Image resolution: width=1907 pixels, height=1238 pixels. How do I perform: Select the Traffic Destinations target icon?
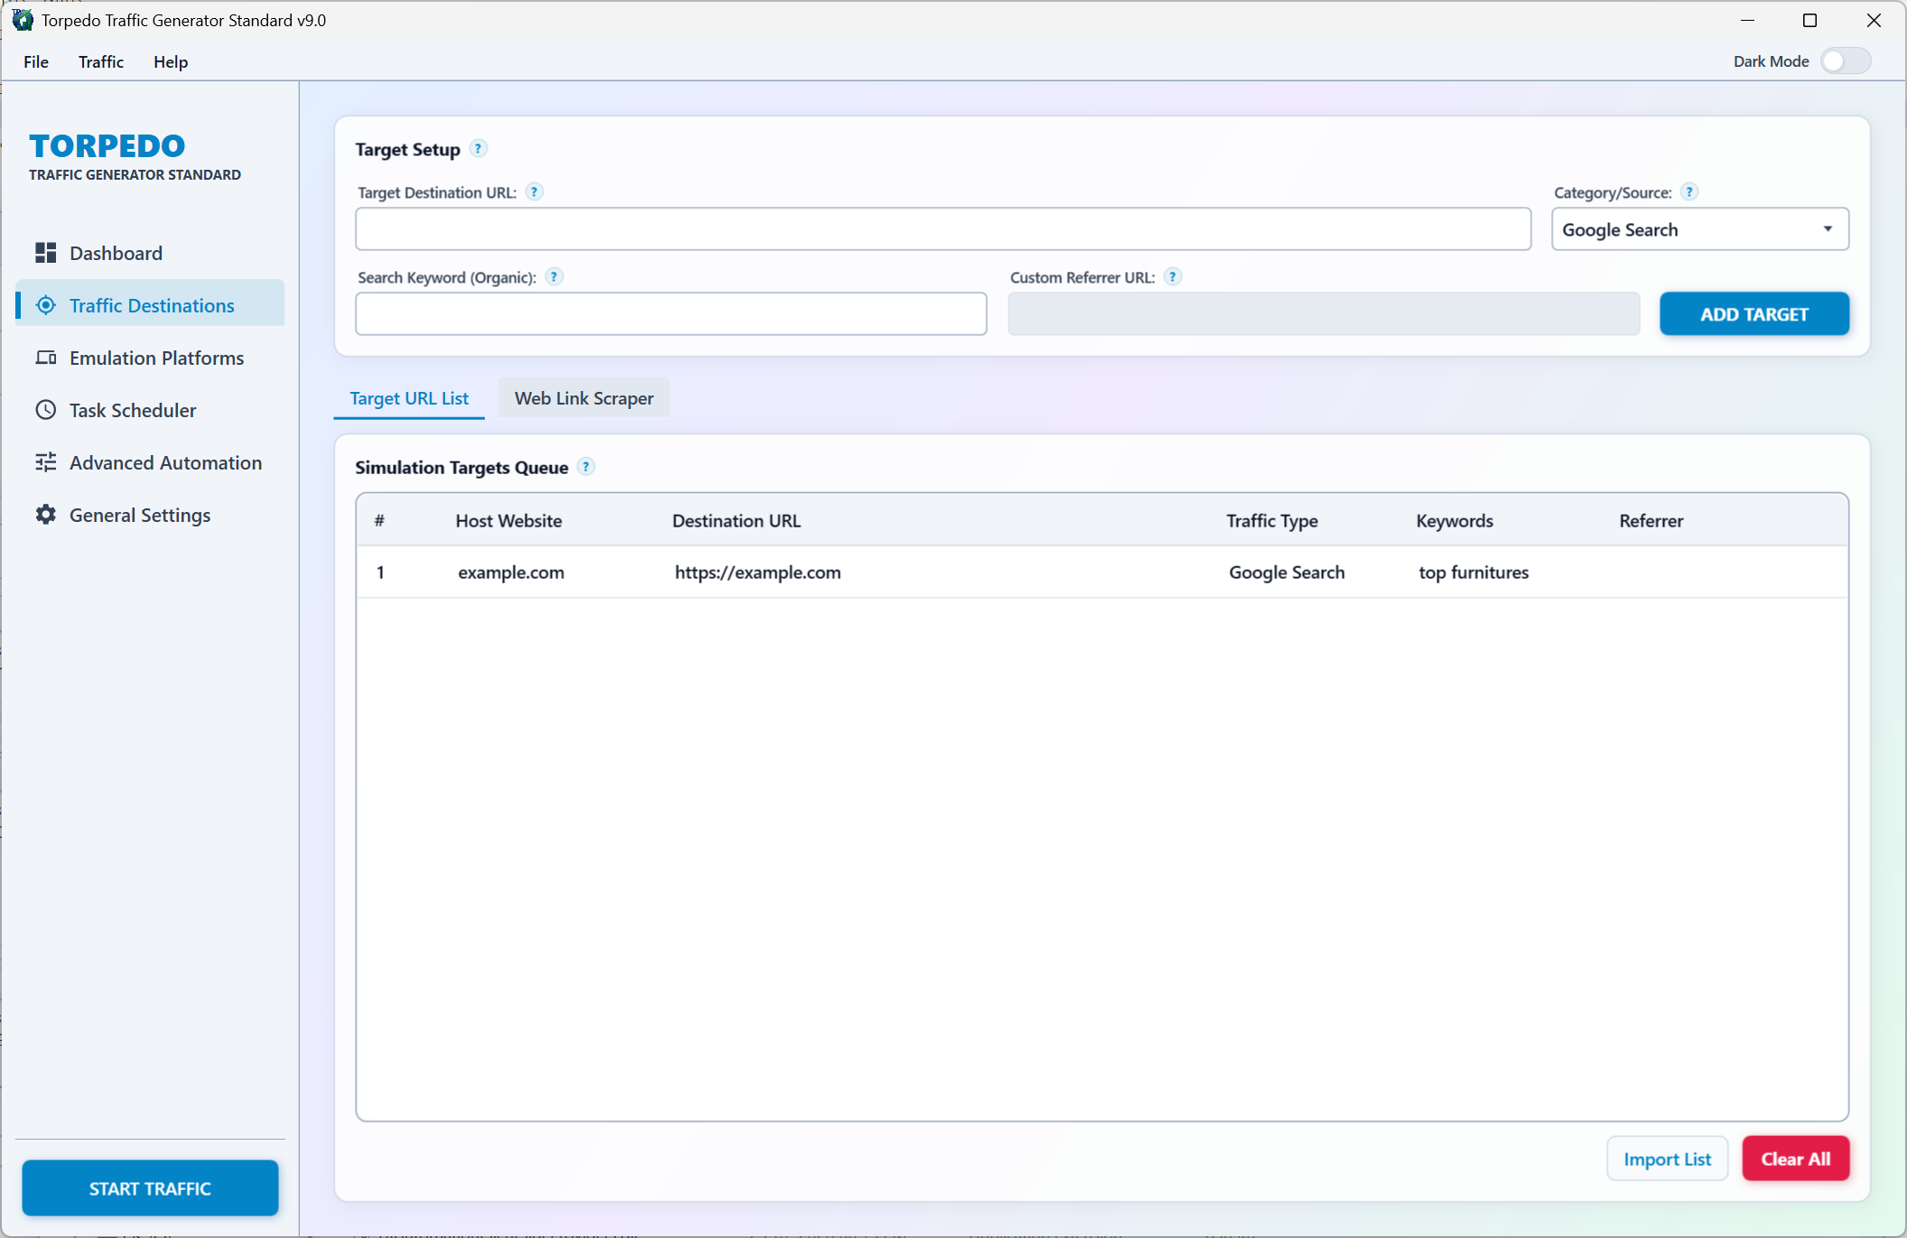click(46, 305)
